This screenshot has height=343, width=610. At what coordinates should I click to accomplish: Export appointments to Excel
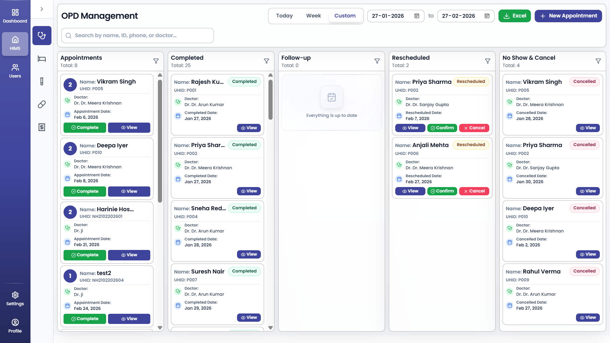[514, 16]
